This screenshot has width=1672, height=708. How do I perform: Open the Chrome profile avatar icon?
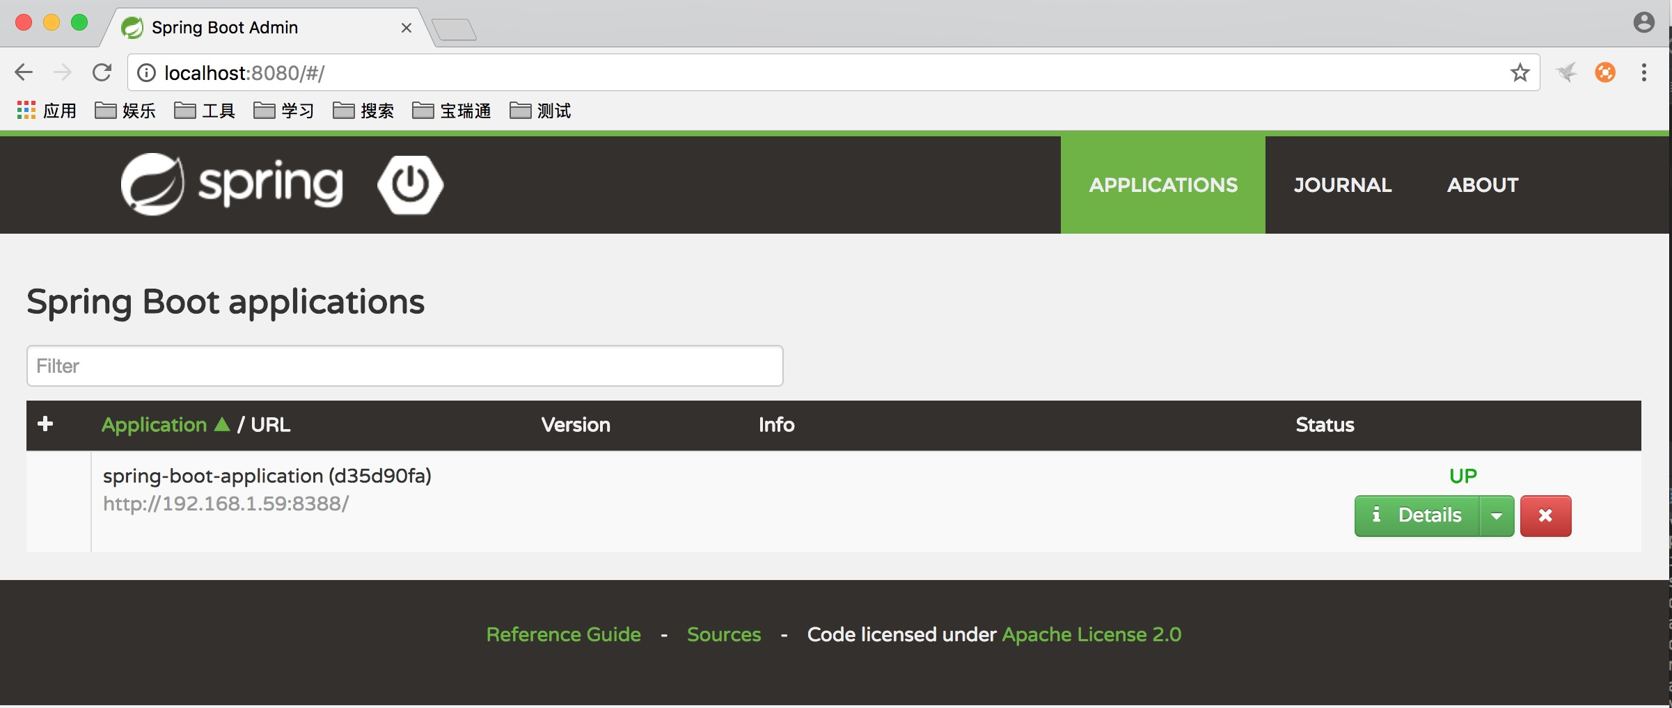1643,22
